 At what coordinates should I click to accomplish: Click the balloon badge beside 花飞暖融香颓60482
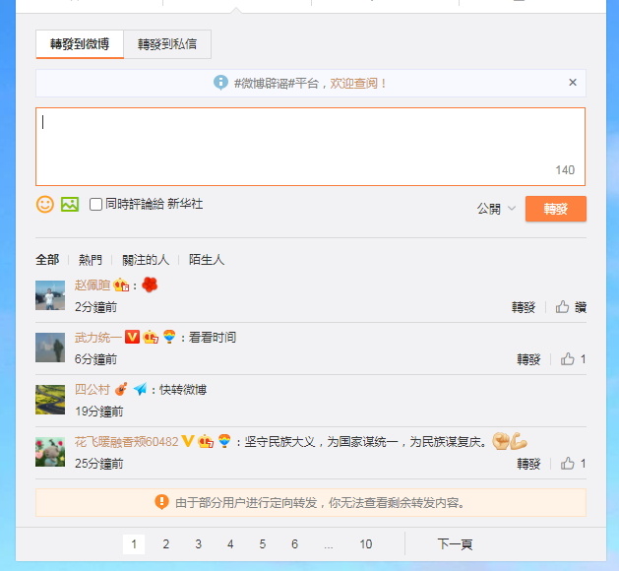click(224, 441)
